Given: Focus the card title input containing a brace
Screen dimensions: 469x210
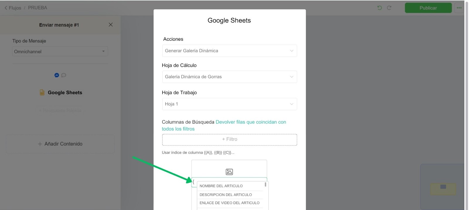Looking at the screenshot, I should 229,182.
